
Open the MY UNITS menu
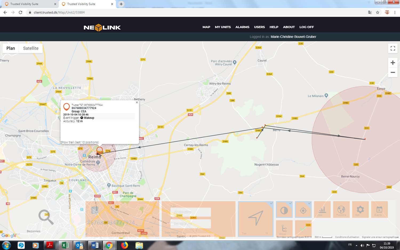click(x=223, y=27)
